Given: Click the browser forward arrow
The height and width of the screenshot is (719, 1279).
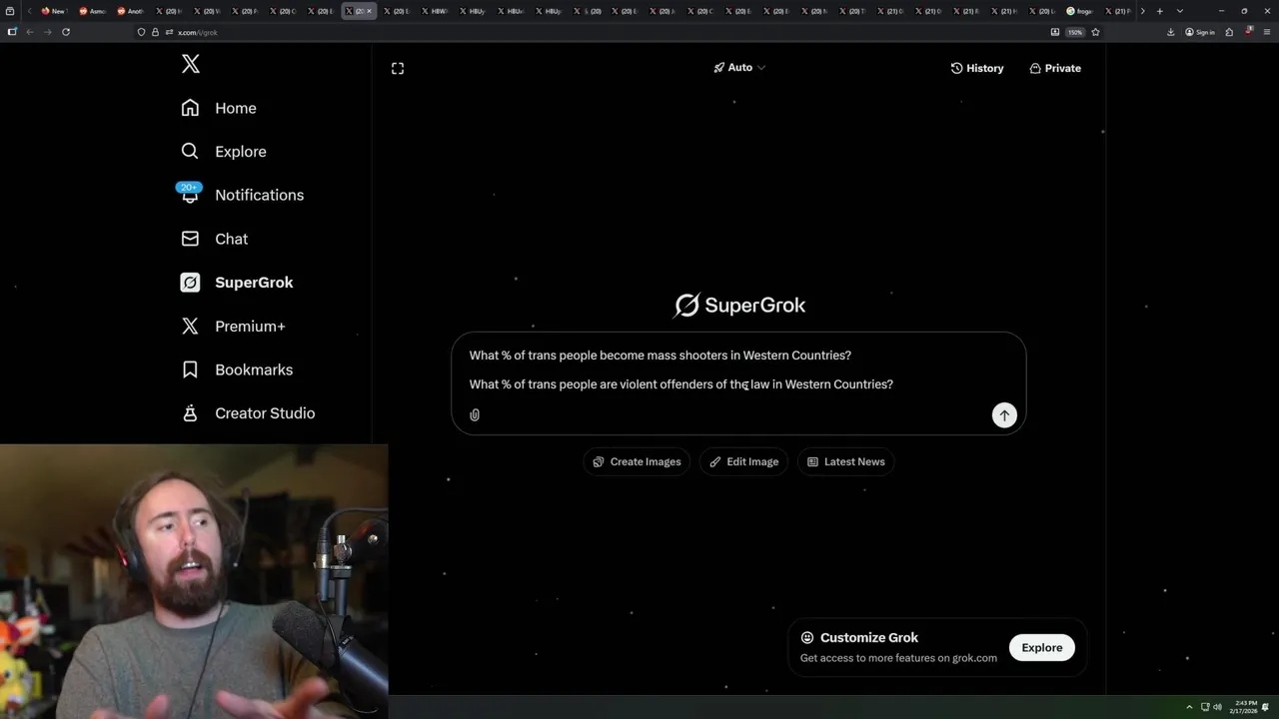Looking at the screenshot, I should pos(47,32).
